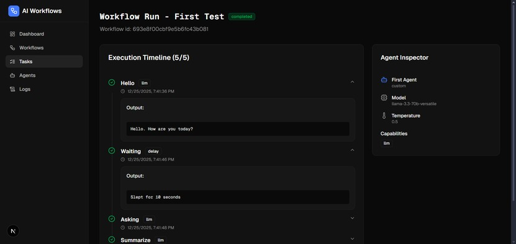
Task: Click the llm tag next to Asking
Action: pos(149,219)
